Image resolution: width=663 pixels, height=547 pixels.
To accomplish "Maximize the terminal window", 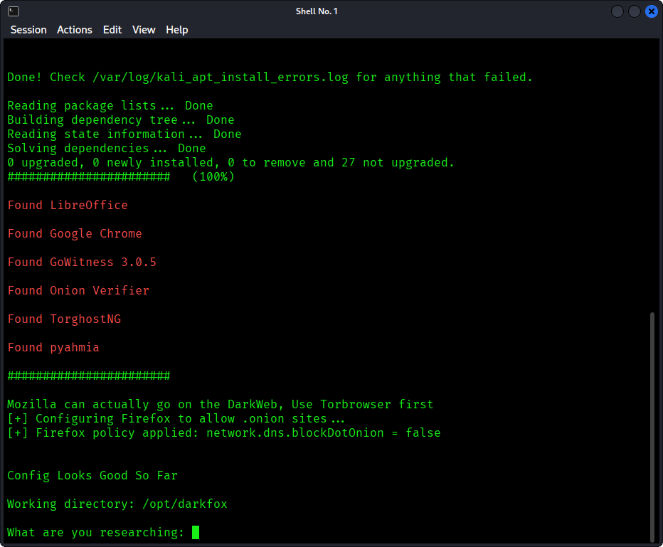I will click(635, 11).
